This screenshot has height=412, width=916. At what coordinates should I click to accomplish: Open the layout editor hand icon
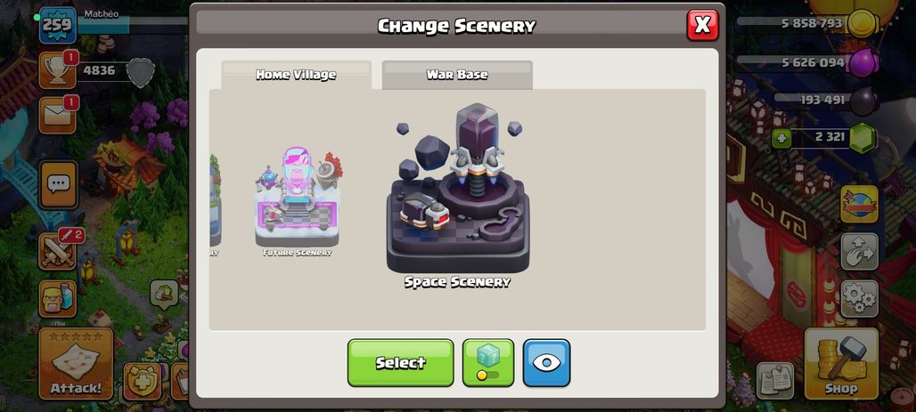[x=859, y=252]
